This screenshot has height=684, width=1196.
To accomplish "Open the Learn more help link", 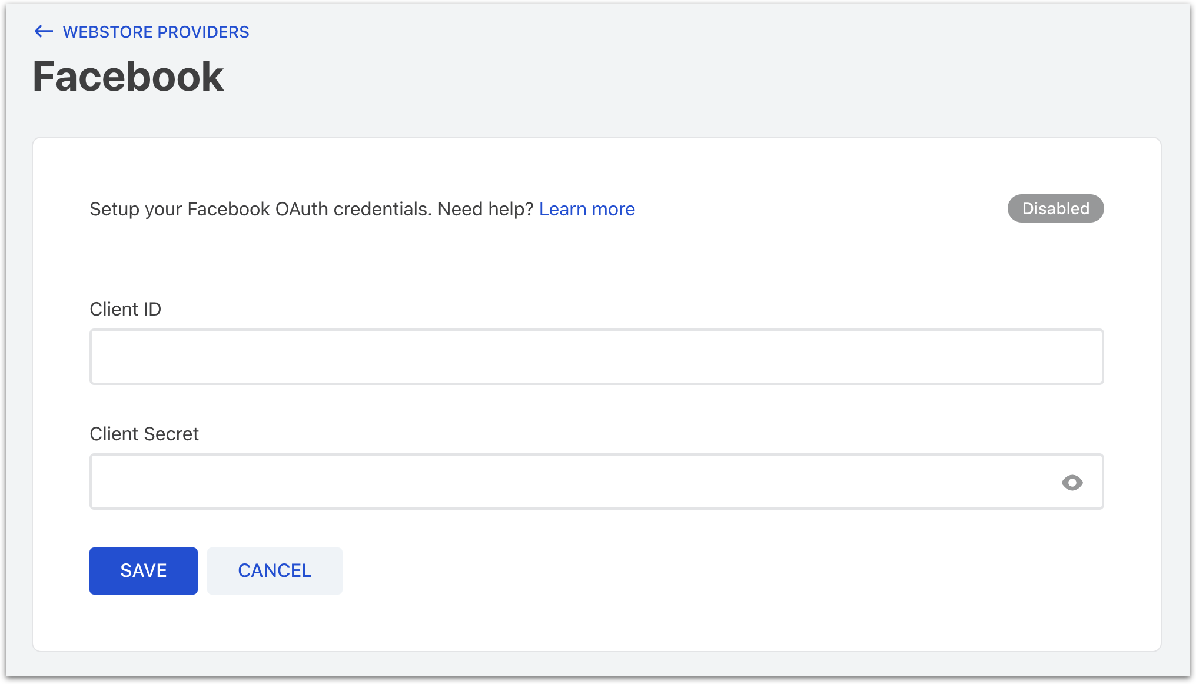I will pos(587,209).
